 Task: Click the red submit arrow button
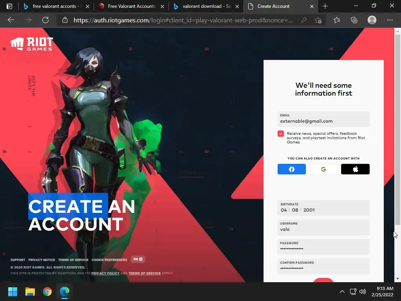(323, 280)
